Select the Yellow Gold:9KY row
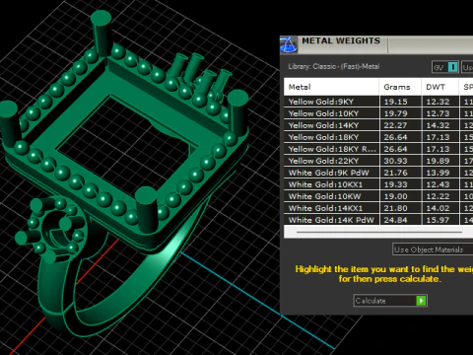Viewport: 473px width, 355px height. click(378, 102)
